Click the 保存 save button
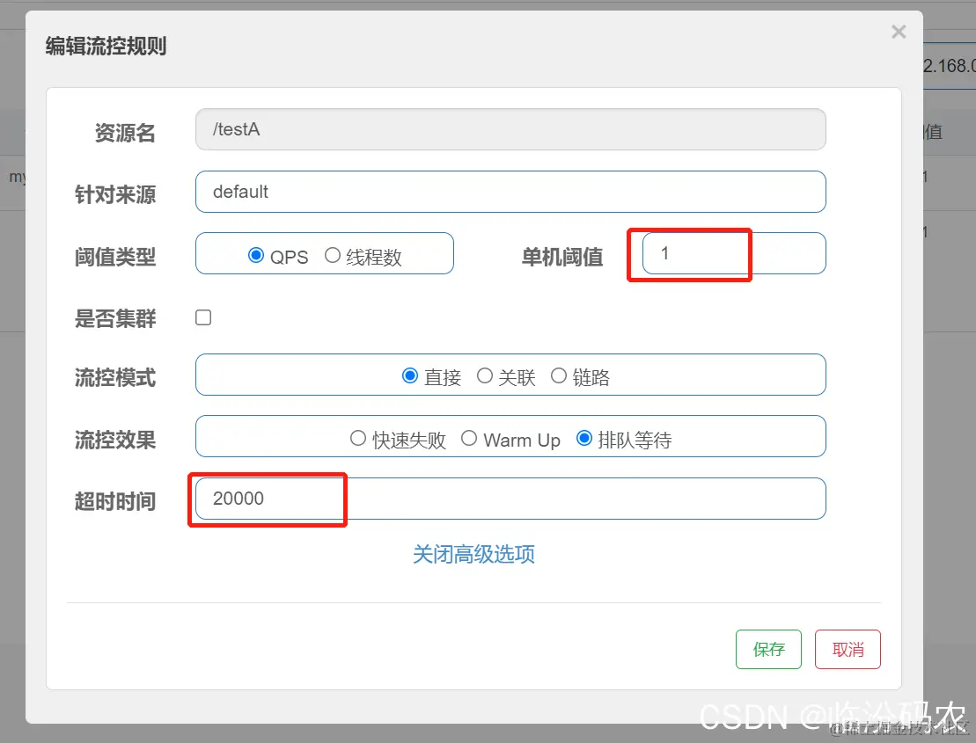This screenshot has height=743, width=976. click(768, 649)
